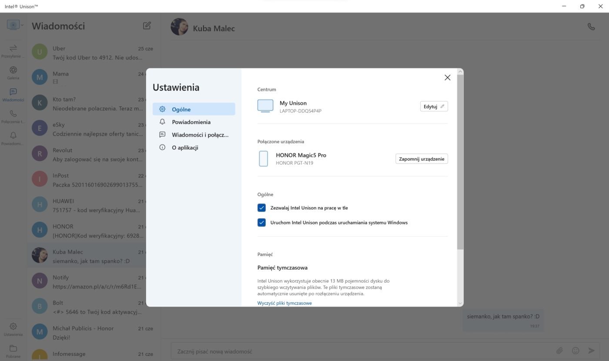Image resolution: width=609 pixels, height=361 pixels.
Task: Click the HONOR conversation avatar
Action: [40, 230]
